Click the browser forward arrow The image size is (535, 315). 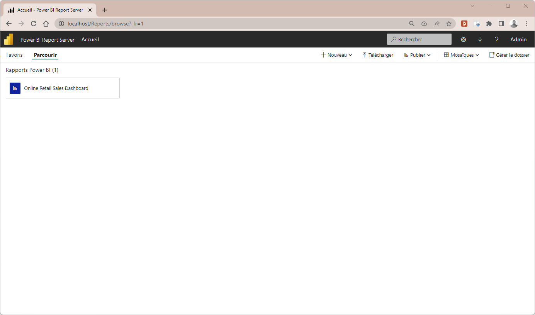[x=21, y=24]
